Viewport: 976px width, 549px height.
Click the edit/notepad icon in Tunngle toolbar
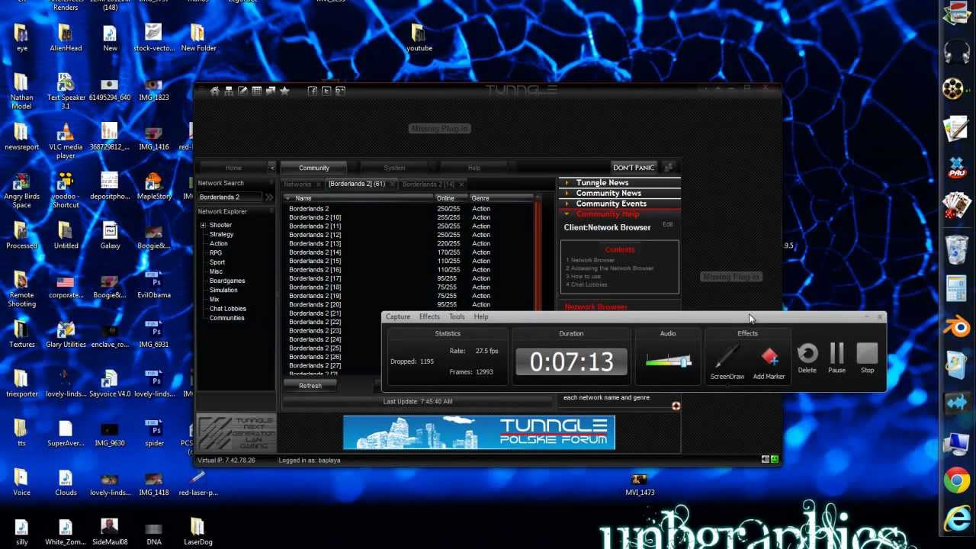(242, 91)
